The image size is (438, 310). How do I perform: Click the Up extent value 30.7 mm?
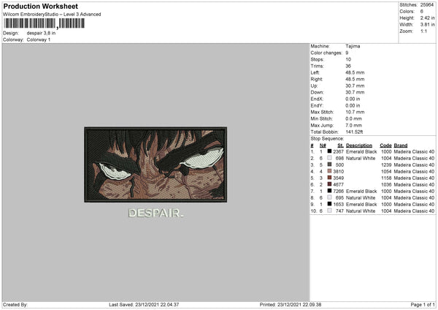(x=355, y=86)
